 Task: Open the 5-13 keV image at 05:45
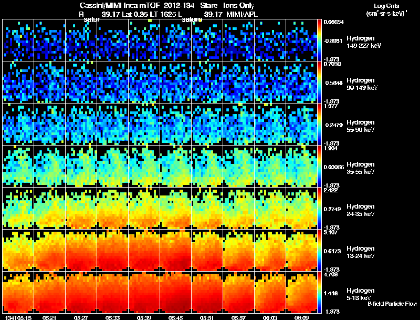tap(176, 292)
